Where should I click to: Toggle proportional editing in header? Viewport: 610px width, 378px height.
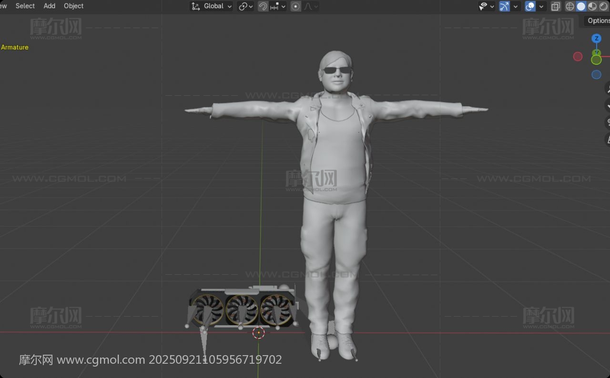tap(296, 6)
